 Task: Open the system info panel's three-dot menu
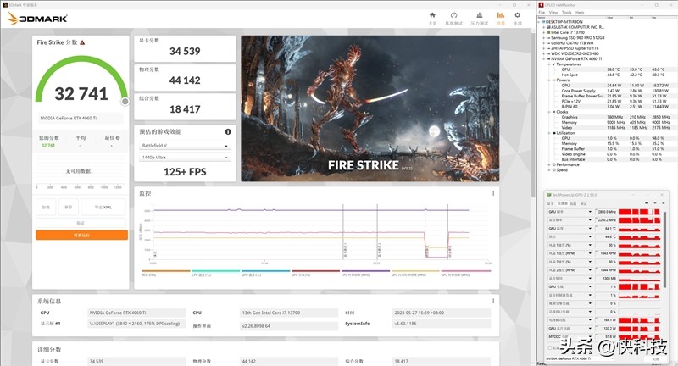[x=493, y=301]
